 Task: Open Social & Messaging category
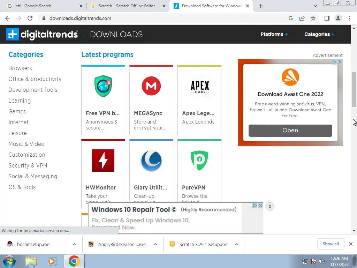(33, 176)
